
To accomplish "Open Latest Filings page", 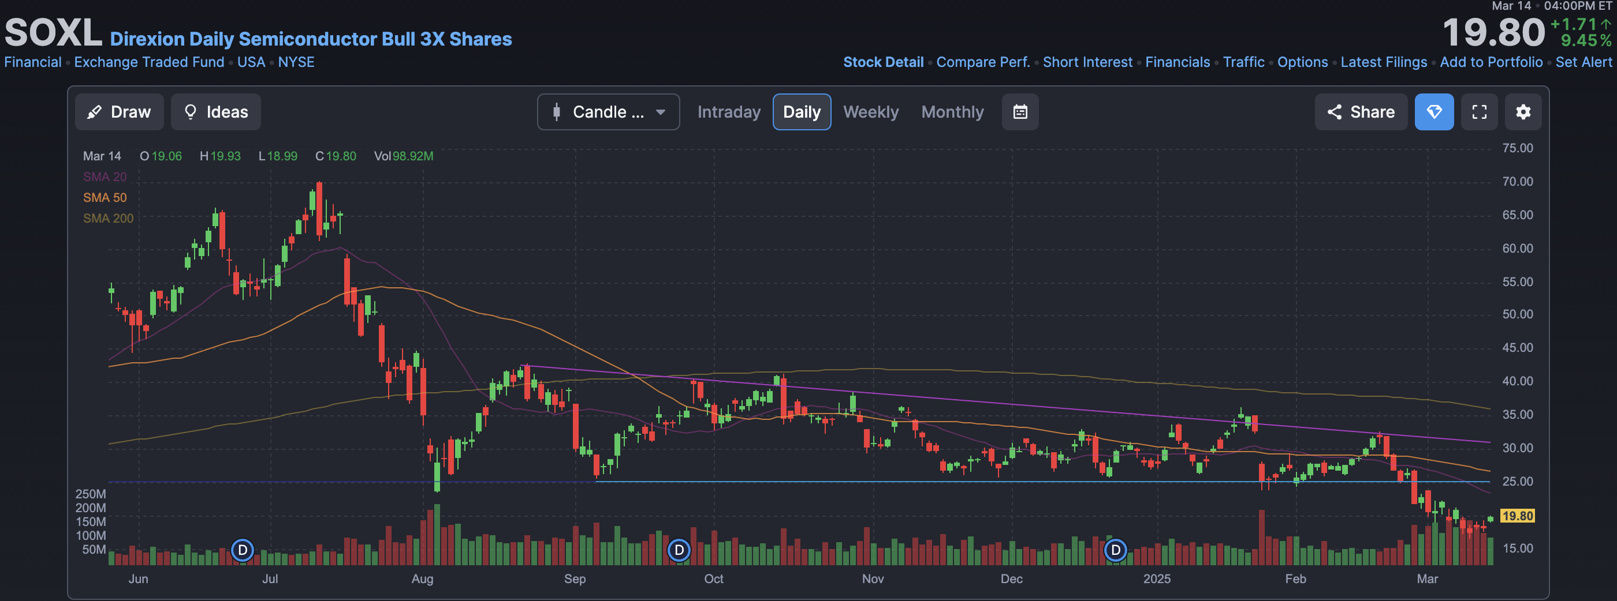I will coord(1384,62).
